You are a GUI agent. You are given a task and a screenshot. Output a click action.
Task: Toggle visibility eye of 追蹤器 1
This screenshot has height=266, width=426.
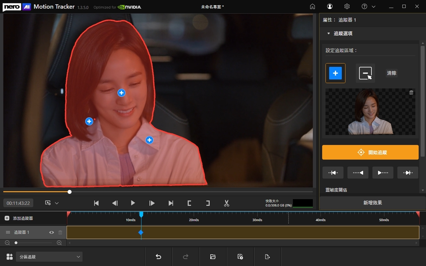coord(52,232)
